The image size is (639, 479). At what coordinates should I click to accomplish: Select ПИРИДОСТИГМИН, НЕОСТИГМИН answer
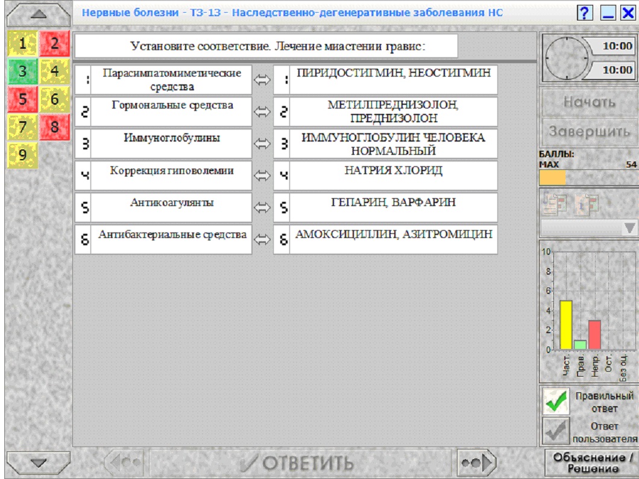coord(386,80)
